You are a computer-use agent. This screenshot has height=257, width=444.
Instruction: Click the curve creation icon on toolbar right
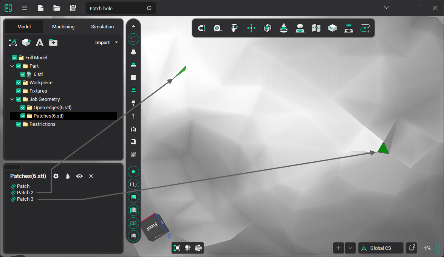[365, 28]
